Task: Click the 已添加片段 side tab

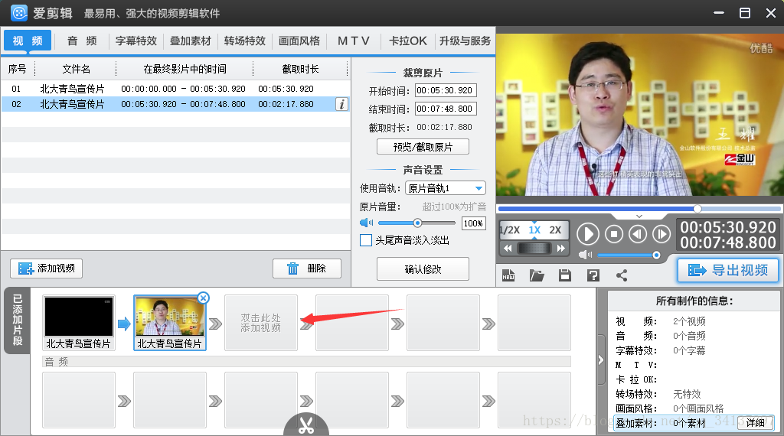Action: (17, 320)
